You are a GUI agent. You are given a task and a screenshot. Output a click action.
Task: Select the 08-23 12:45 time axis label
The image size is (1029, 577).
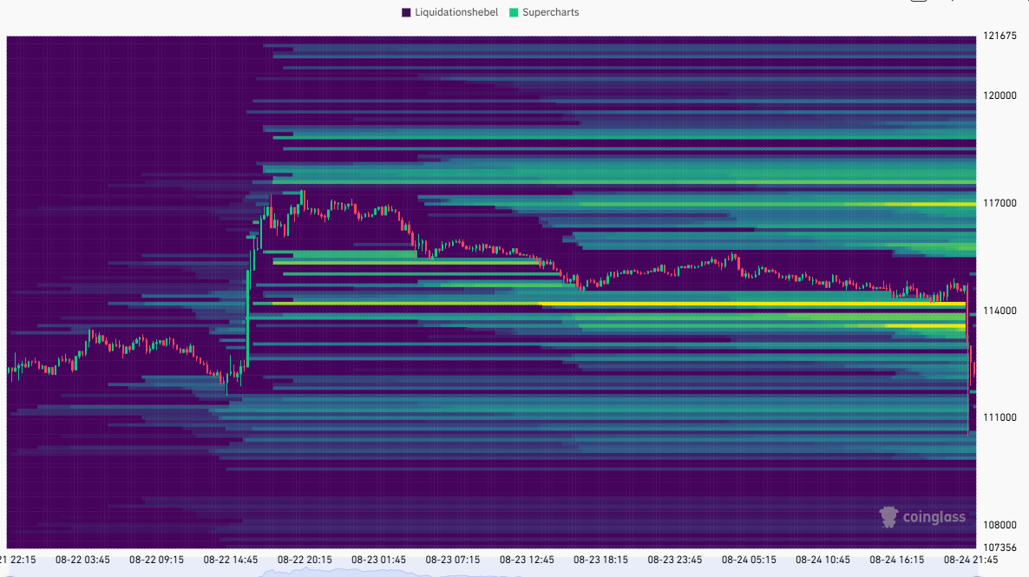click(x=527, y=561)
